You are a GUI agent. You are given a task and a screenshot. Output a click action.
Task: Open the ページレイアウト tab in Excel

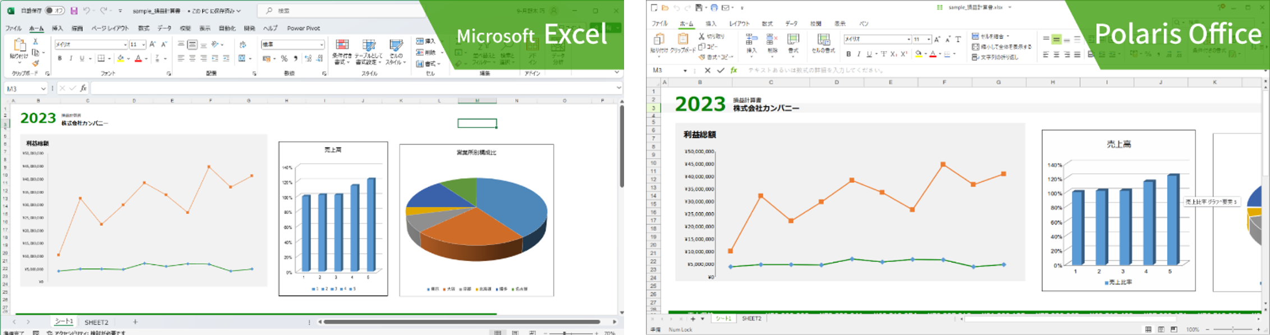[x=110, y=28]
